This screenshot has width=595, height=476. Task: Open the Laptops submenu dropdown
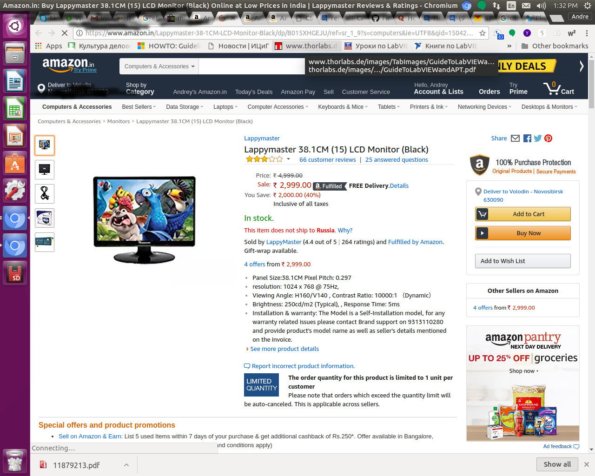[x=225, y=107]
